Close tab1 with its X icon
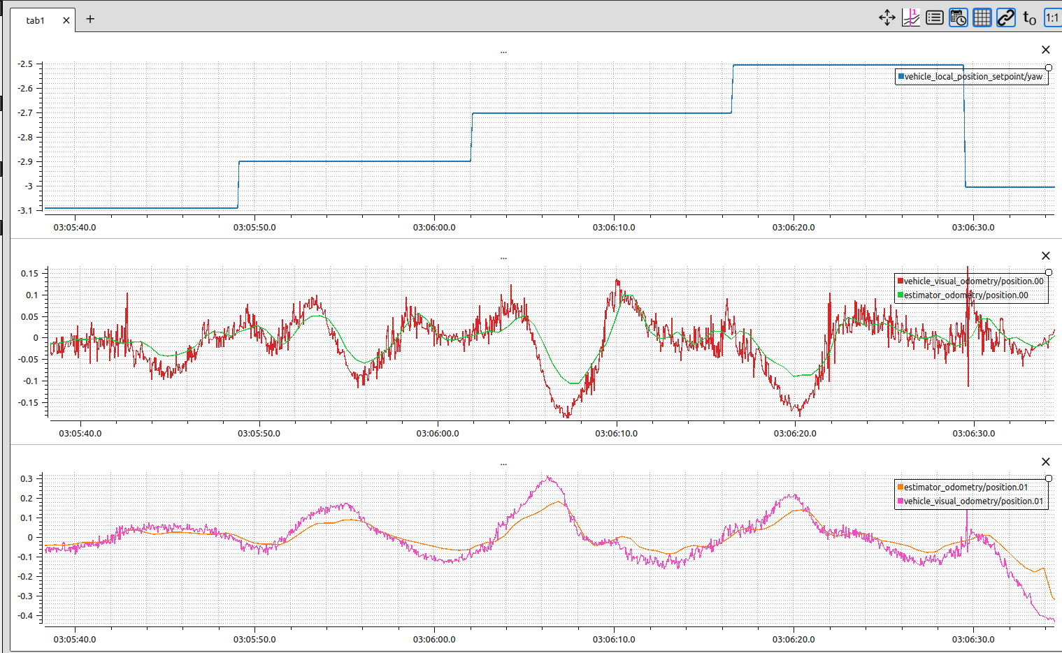Viewport: 1062px width, 653px height. point(66,20)
